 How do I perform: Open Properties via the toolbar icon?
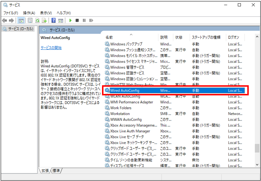(30, 21)
